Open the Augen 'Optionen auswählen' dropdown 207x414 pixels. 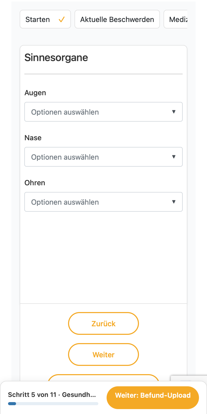103,112
